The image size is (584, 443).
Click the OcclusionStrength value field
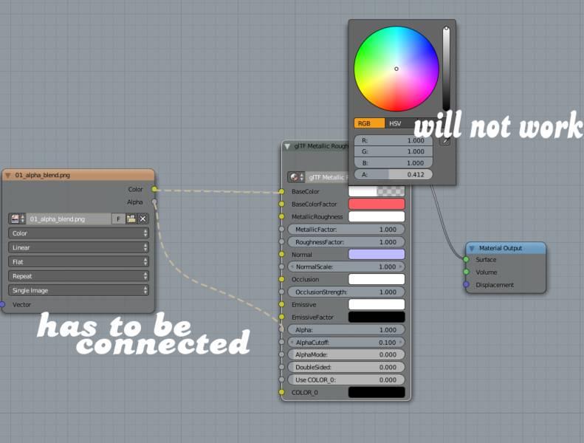[x=346, y=292]
